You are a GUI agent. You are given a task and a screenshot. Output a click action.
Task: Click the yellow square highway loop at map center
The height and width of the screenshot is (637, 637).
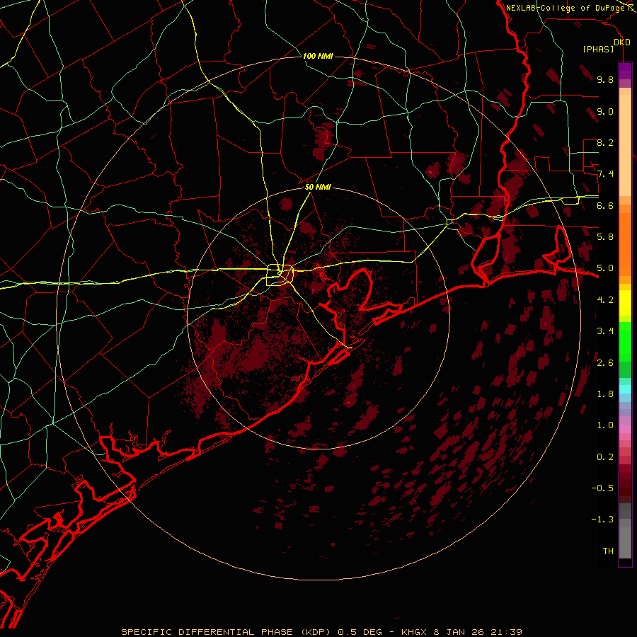coord(280,275)
